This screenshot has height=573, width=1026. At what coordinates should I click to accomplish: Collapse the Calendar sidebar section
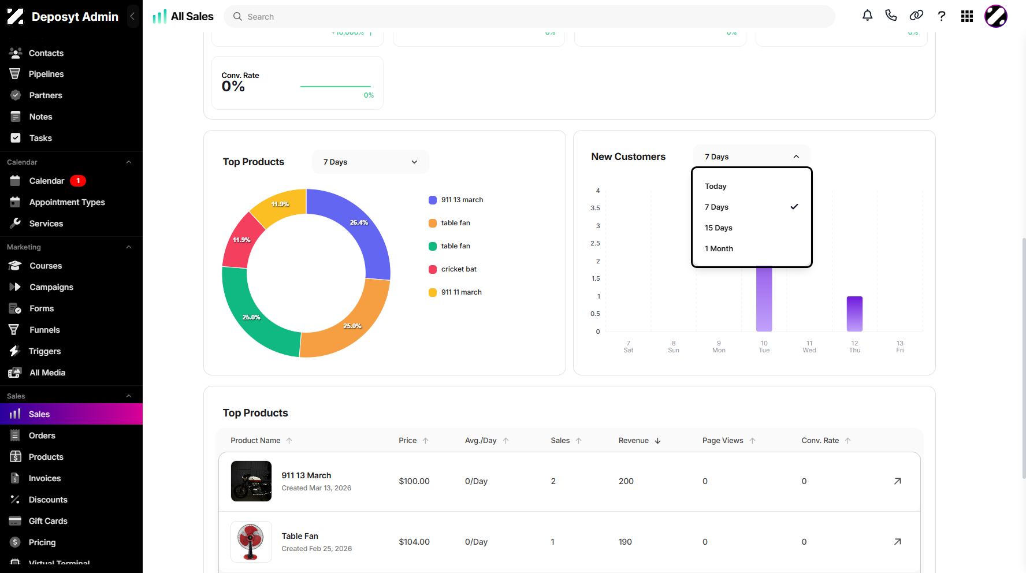129,162
